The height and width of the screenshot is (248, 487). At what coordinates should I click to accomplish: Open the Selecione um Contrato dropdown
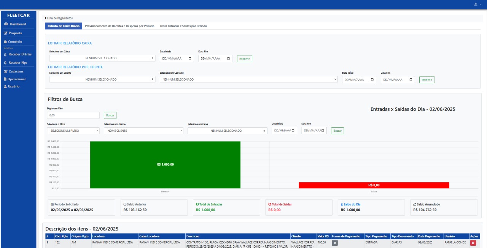tap(249, 79)
